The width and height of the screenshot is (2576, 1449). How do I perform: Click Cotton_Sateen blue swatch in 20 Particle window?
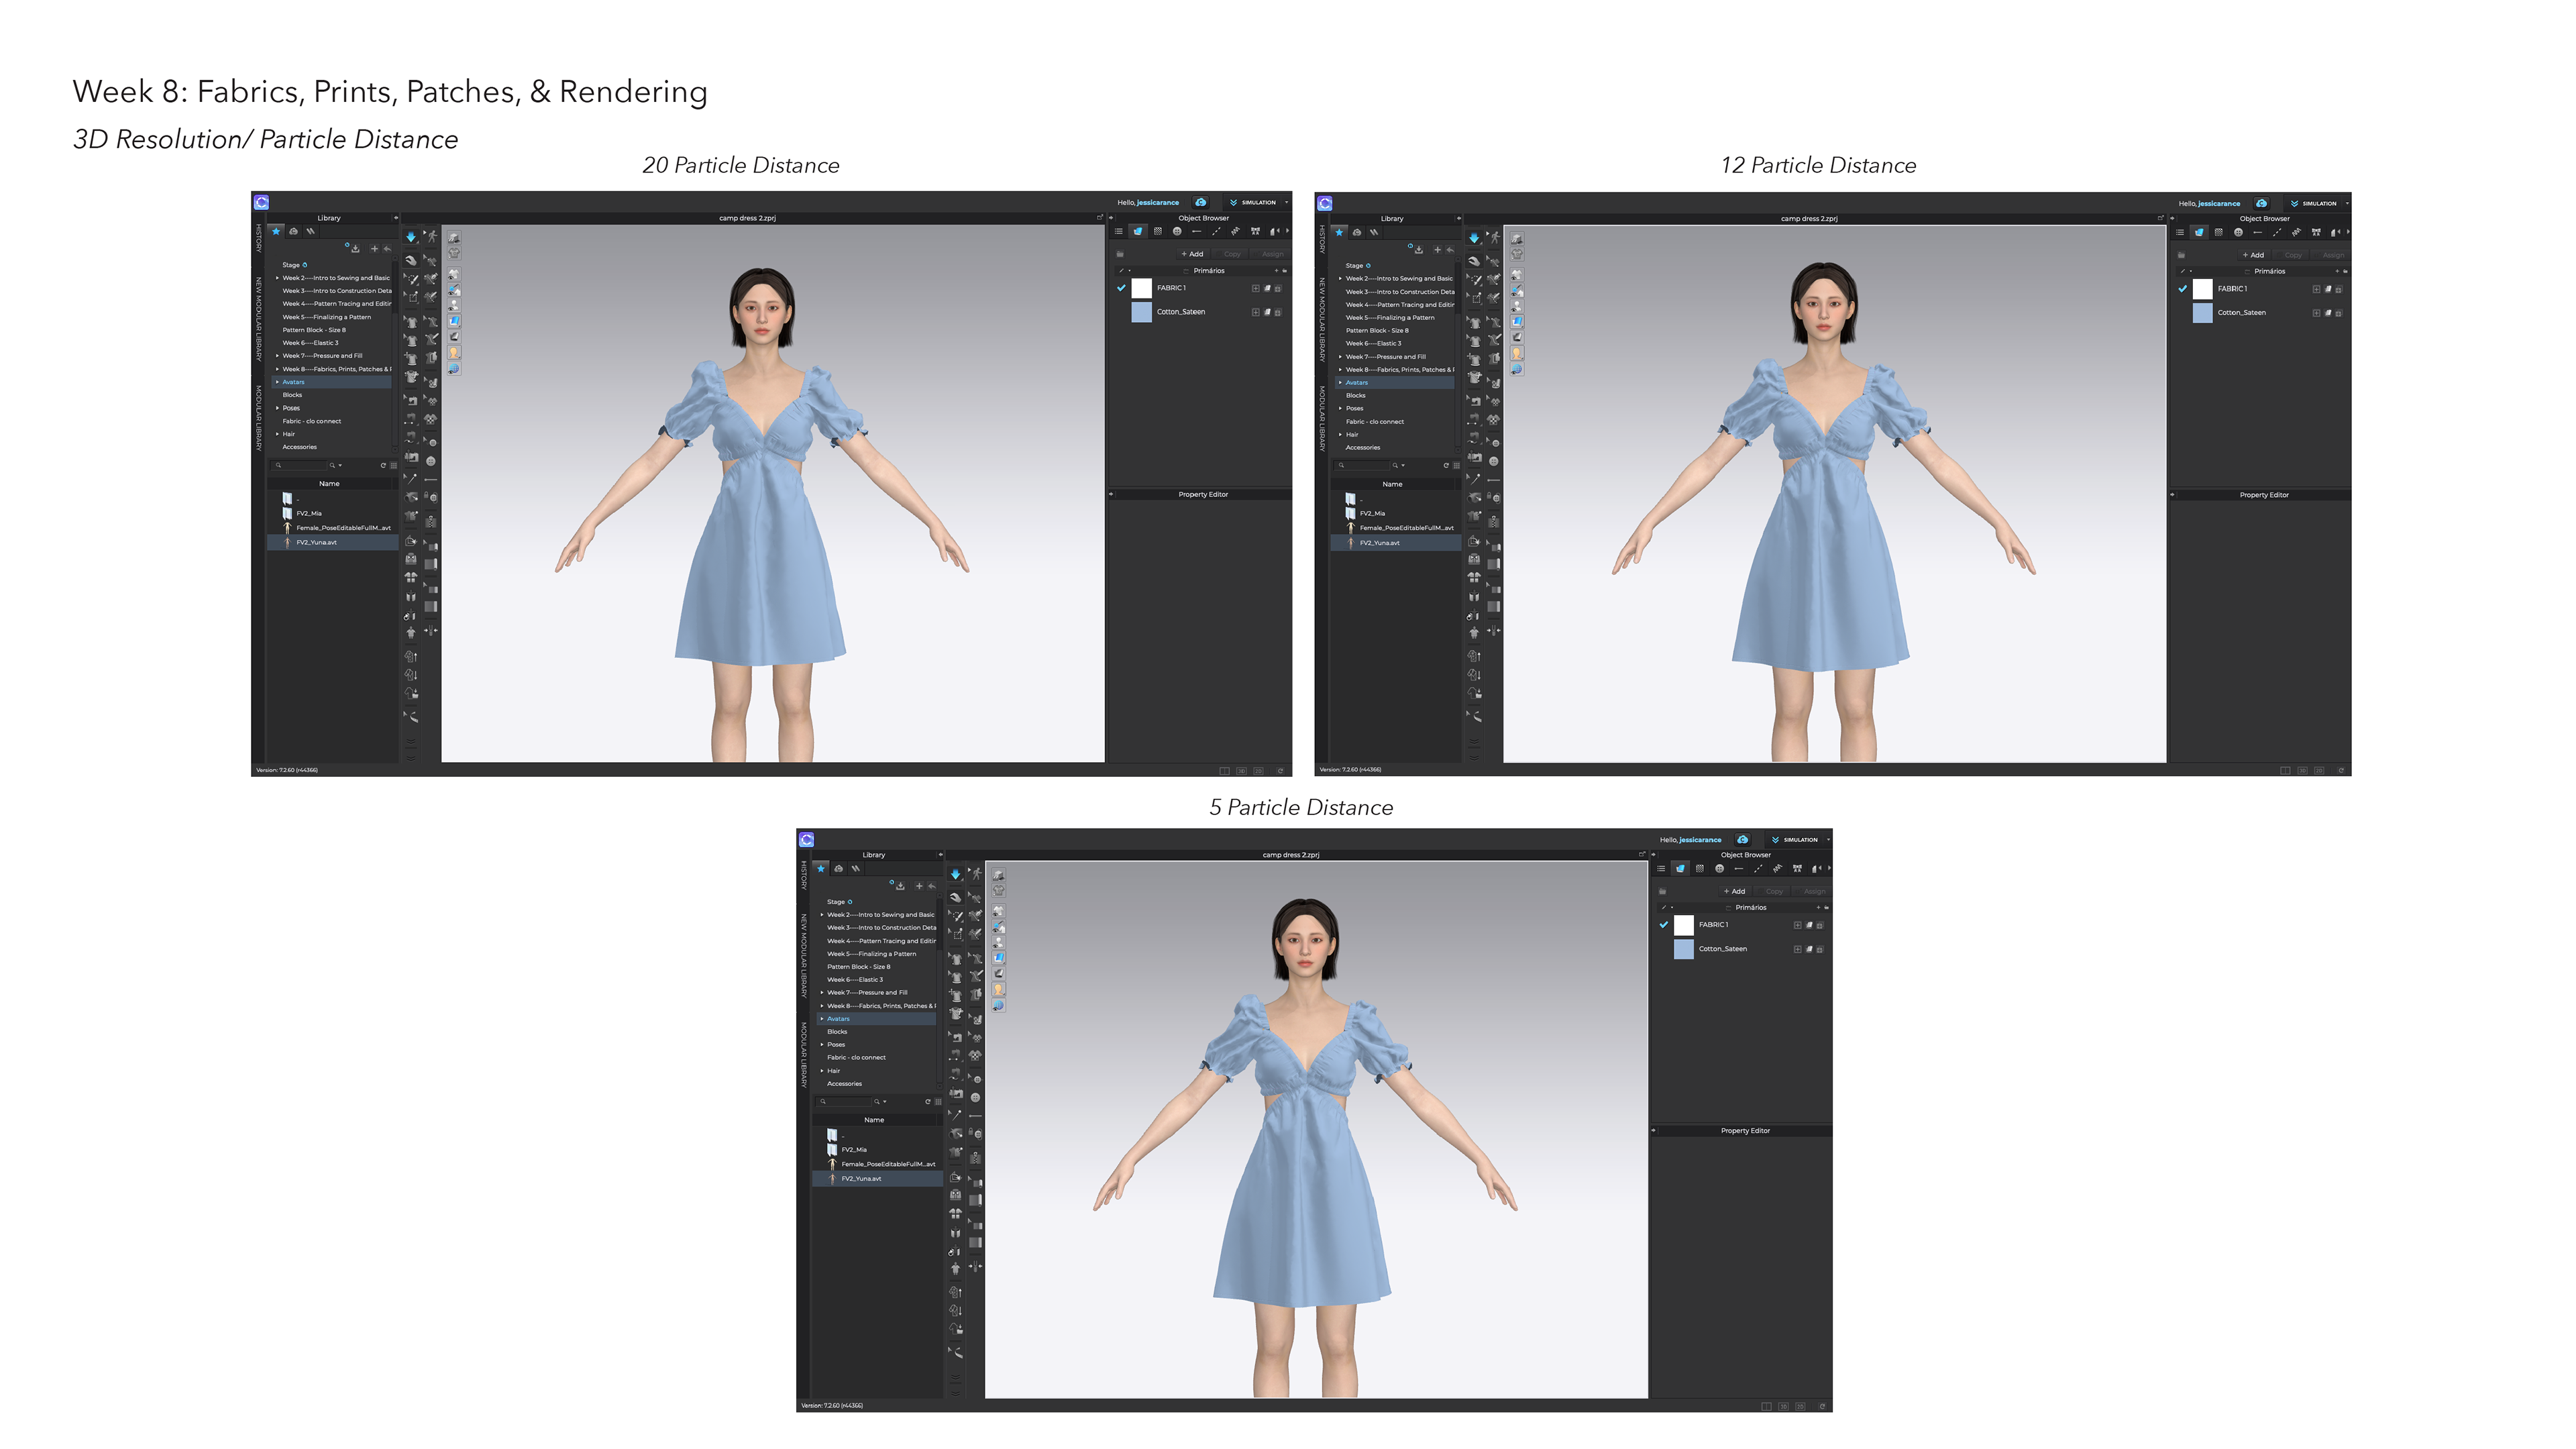tap(1141, 312)
